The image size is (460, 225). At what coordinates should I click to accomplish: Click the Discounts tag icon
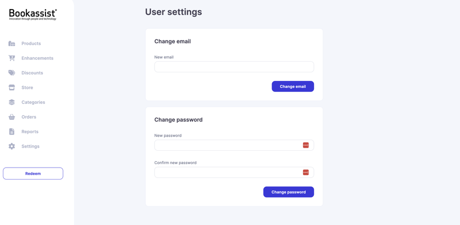click(11, 73)
